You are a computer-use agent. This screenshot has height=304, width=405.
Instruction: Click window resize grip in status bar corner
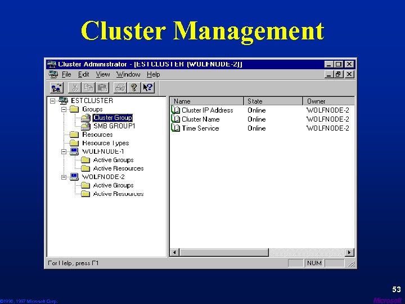pyautogui.click(x=352, y=263)
